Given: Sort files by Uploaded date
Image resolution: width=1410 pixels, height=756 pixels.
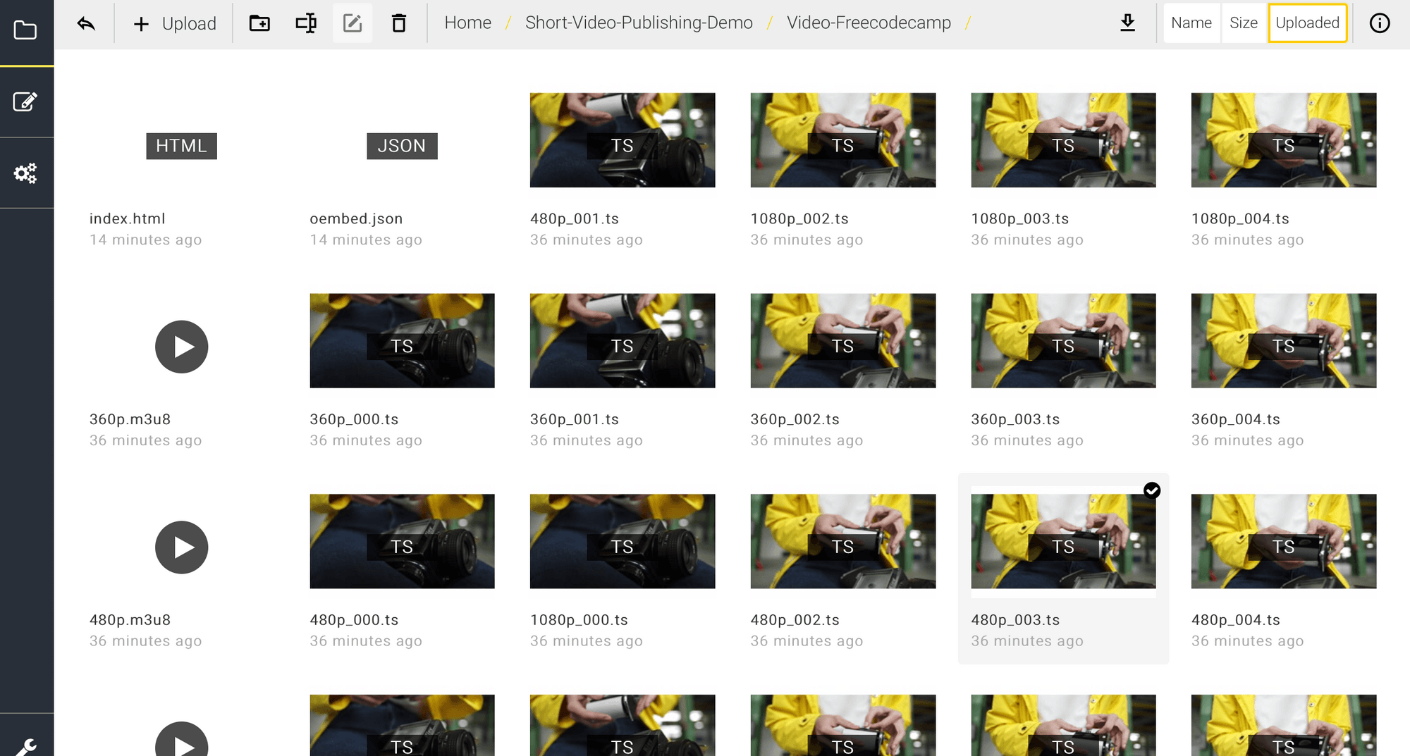Looking at the screenshot, I should click(1307, 23).
